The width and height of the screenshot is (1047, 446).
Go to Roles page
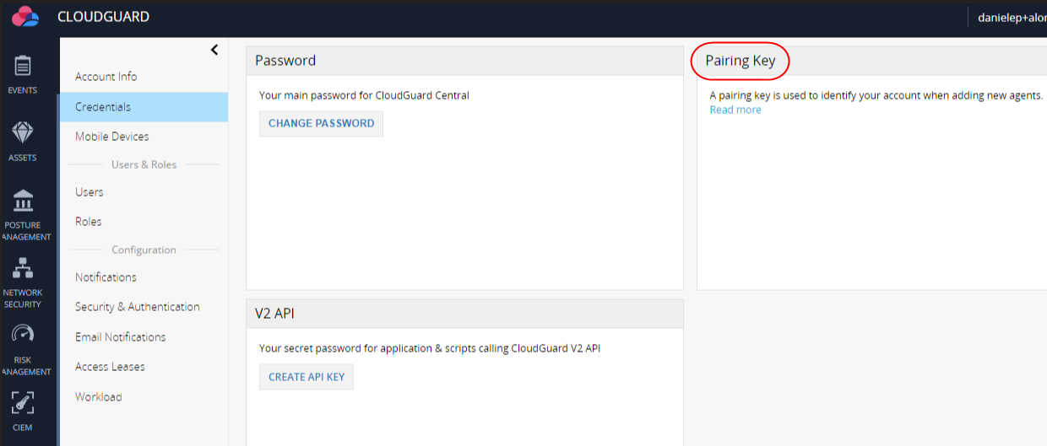(x=88, y=222)
